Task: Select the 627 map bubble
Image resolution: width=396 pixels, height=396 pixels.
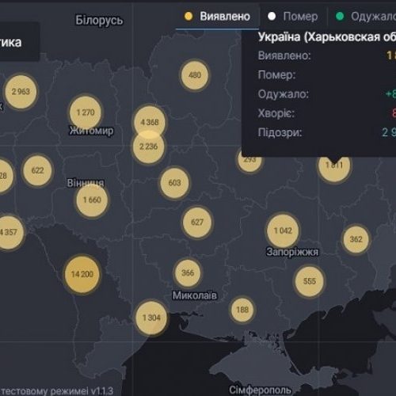Action: coord(197,222)
